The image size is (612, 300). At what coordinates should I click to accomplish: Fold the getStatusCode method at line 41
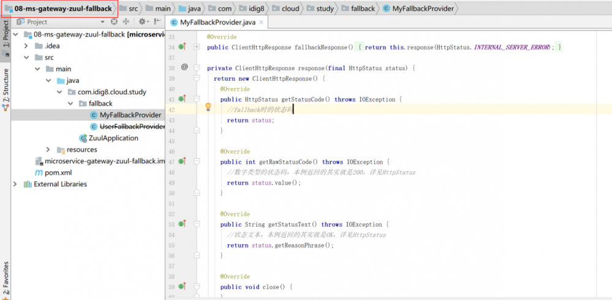point(197,99)
